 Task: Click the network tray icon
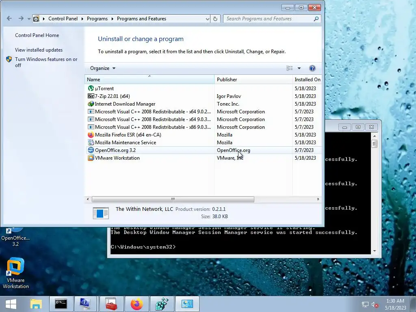click(365, 304)
